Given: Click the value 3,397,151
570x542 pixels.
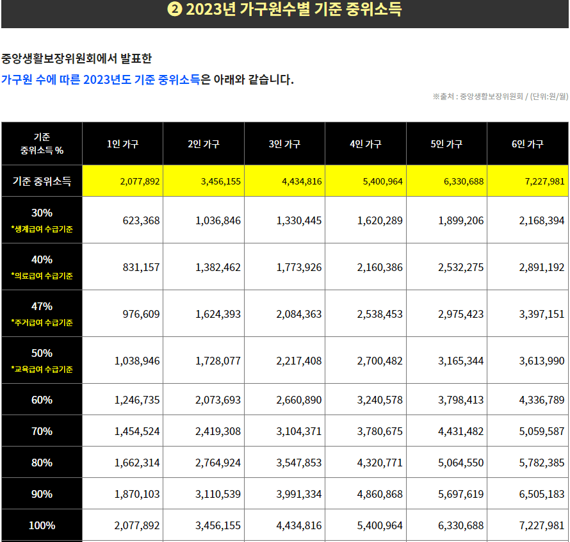Looking at the screenshot, I should coord(542,314).
